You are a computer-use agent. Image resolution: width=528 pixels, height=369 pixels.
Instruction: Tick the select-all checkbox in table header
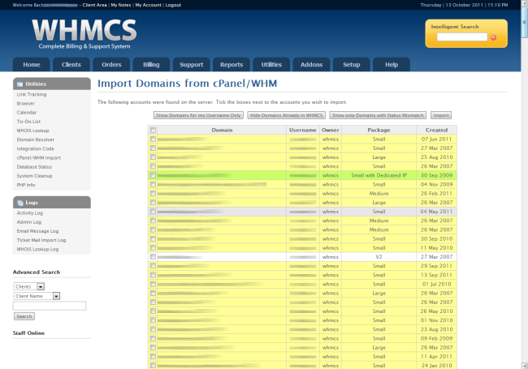(x=153, y=130)
